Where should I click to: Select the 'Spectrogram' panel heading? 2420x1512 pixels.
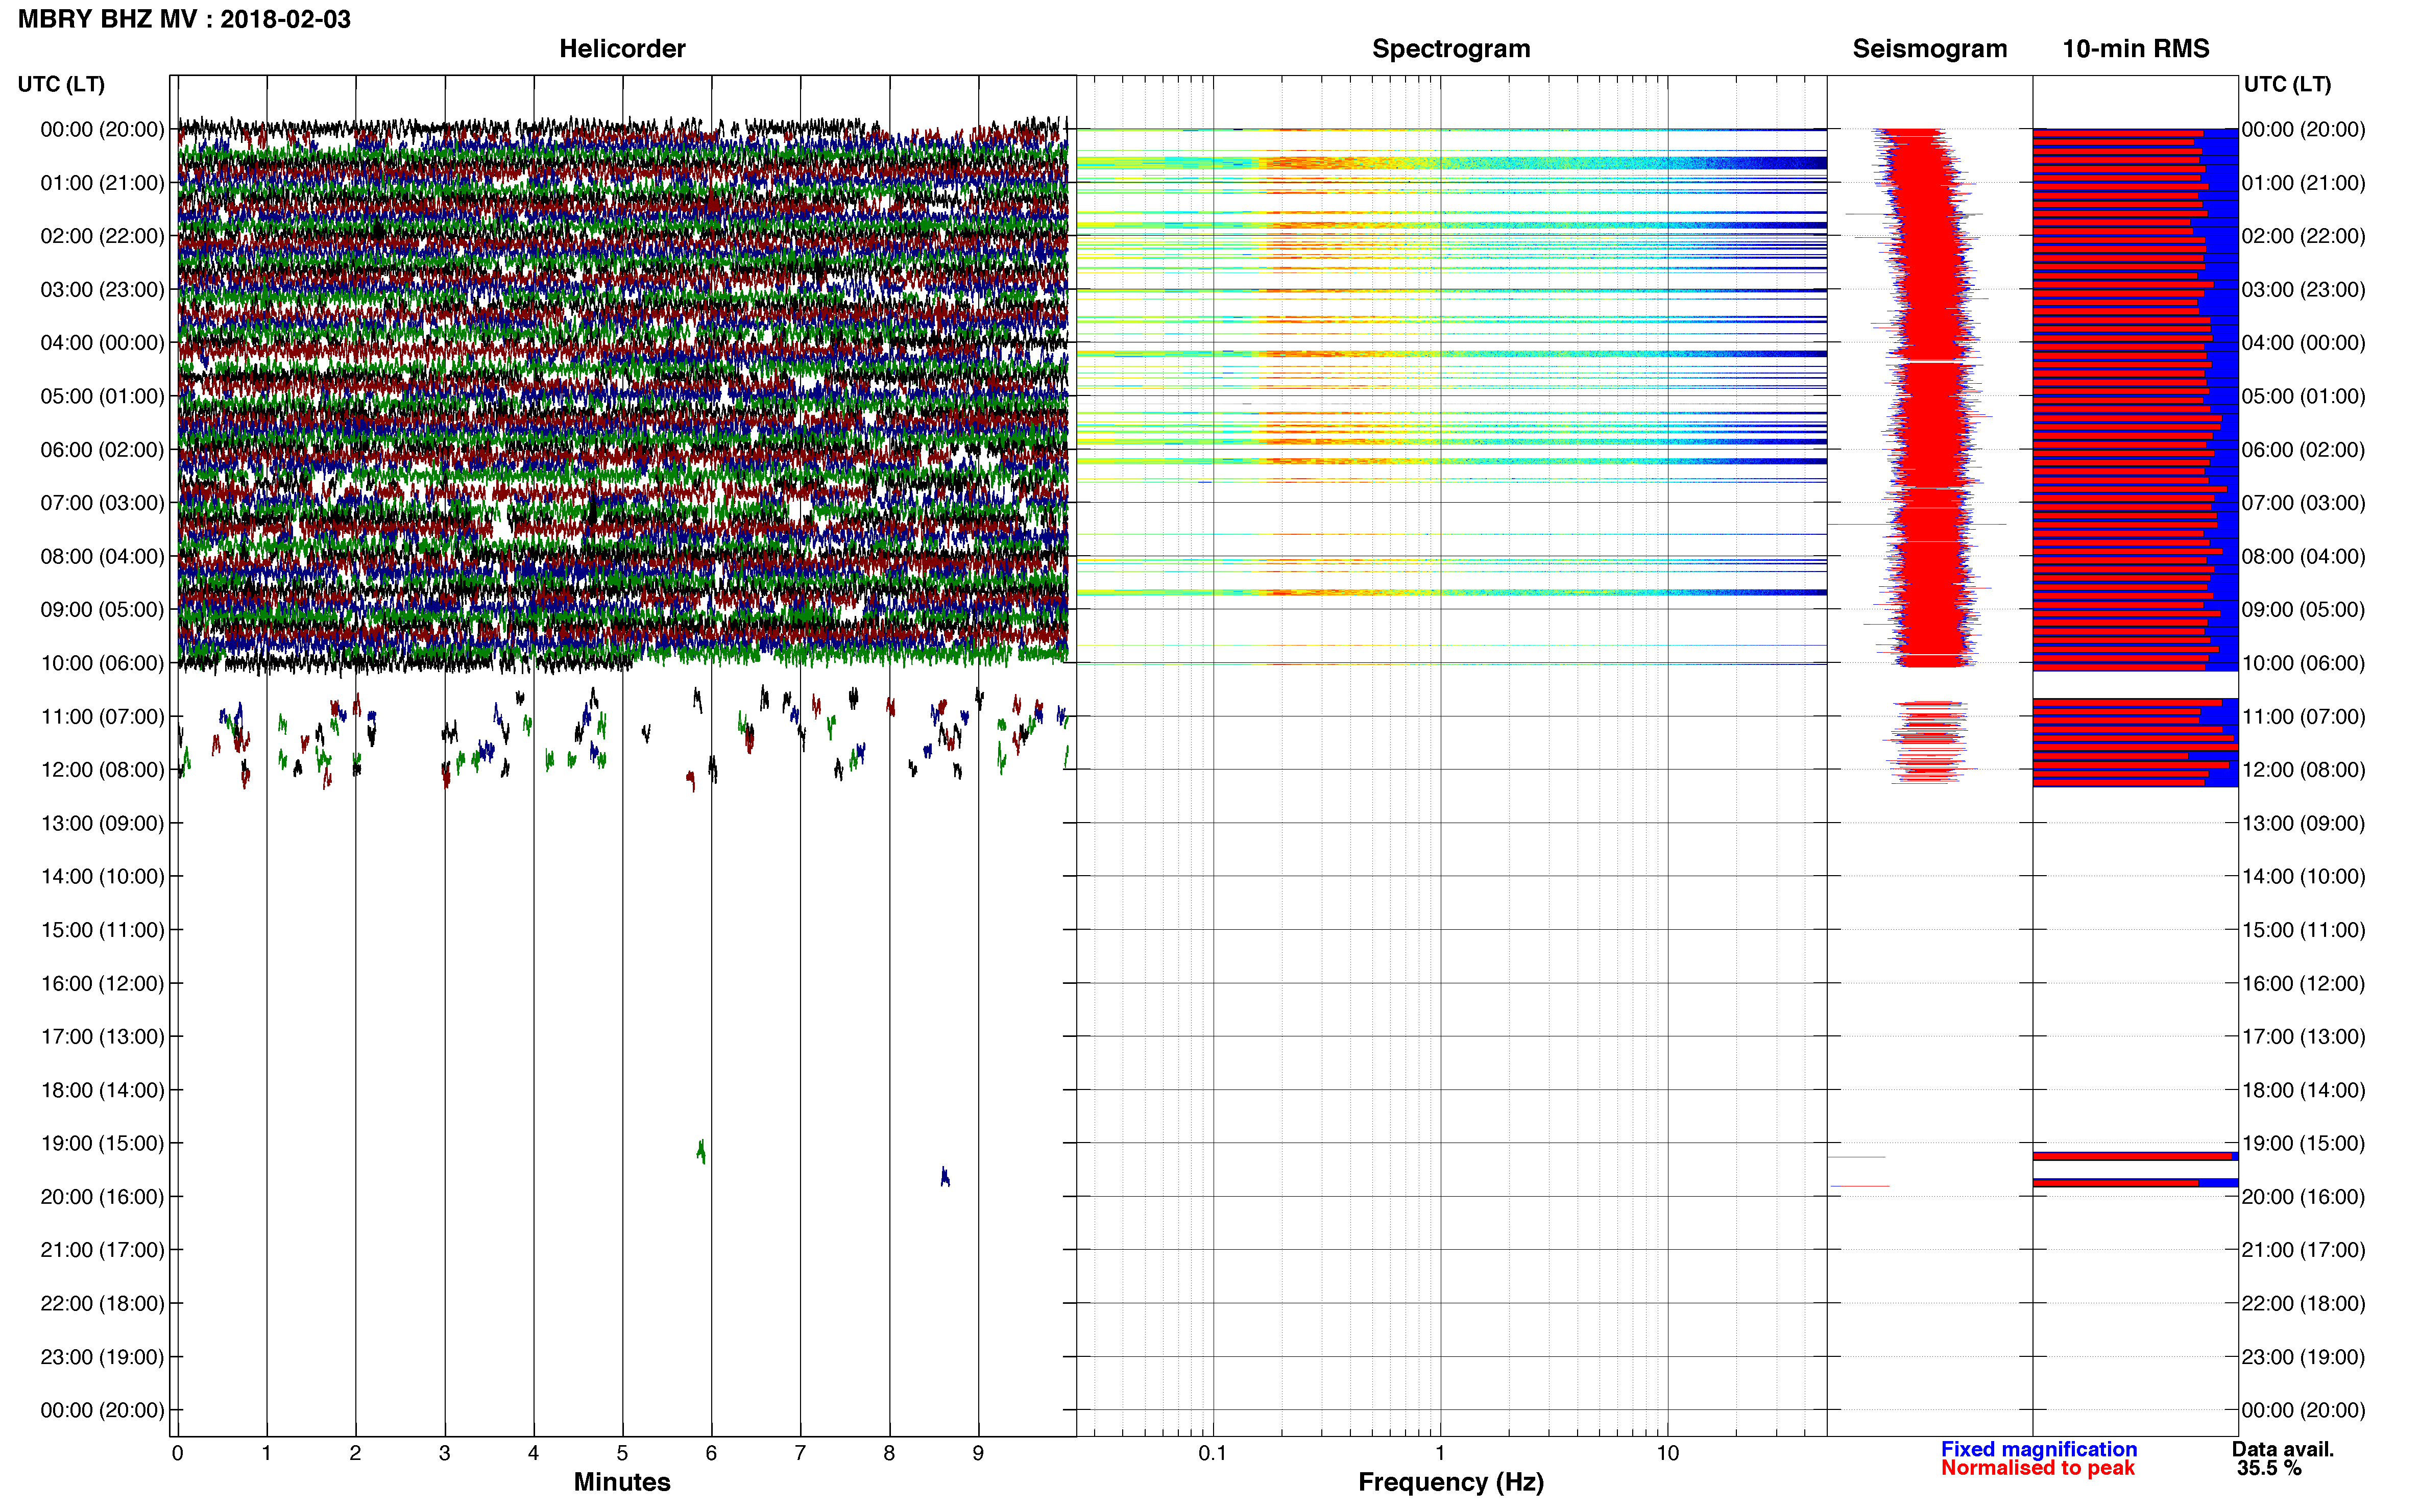[1450, 49]
